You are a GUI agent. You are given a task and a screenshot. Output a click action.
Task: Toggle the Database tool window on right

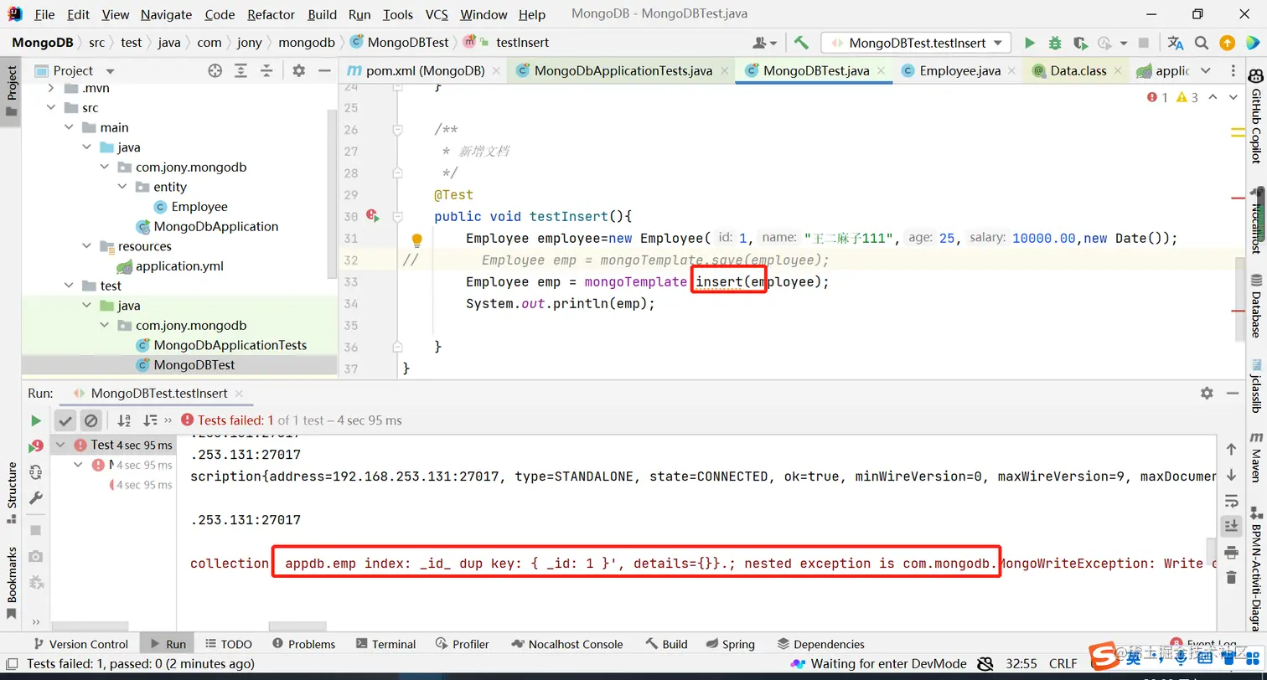coord(1256,306)
